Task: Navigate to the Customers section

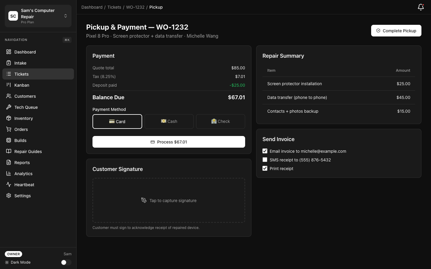Action: pyautogui.click(x=25, y=96)
